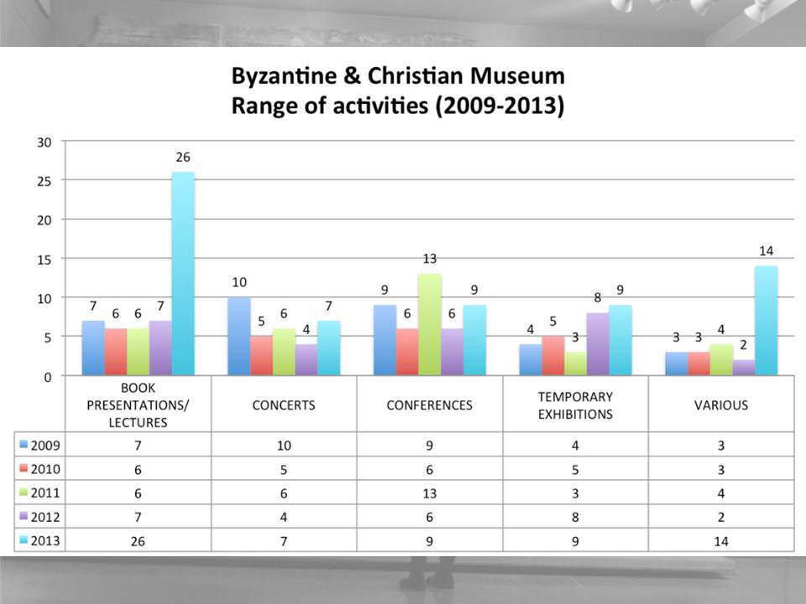
Task: Click the 2011 Concerts table cell showing 6
Action: pos(284,493)
